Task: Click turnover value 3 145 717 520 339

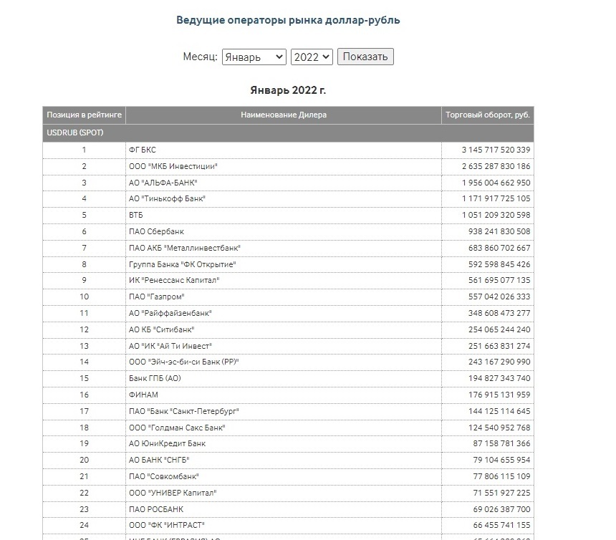Action: (x=496, y=150)
